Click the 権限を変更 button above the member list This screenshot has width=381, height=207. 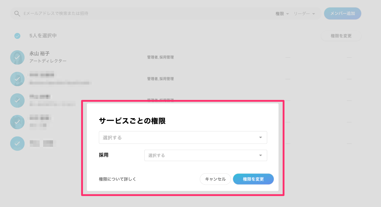coord(341,36)
